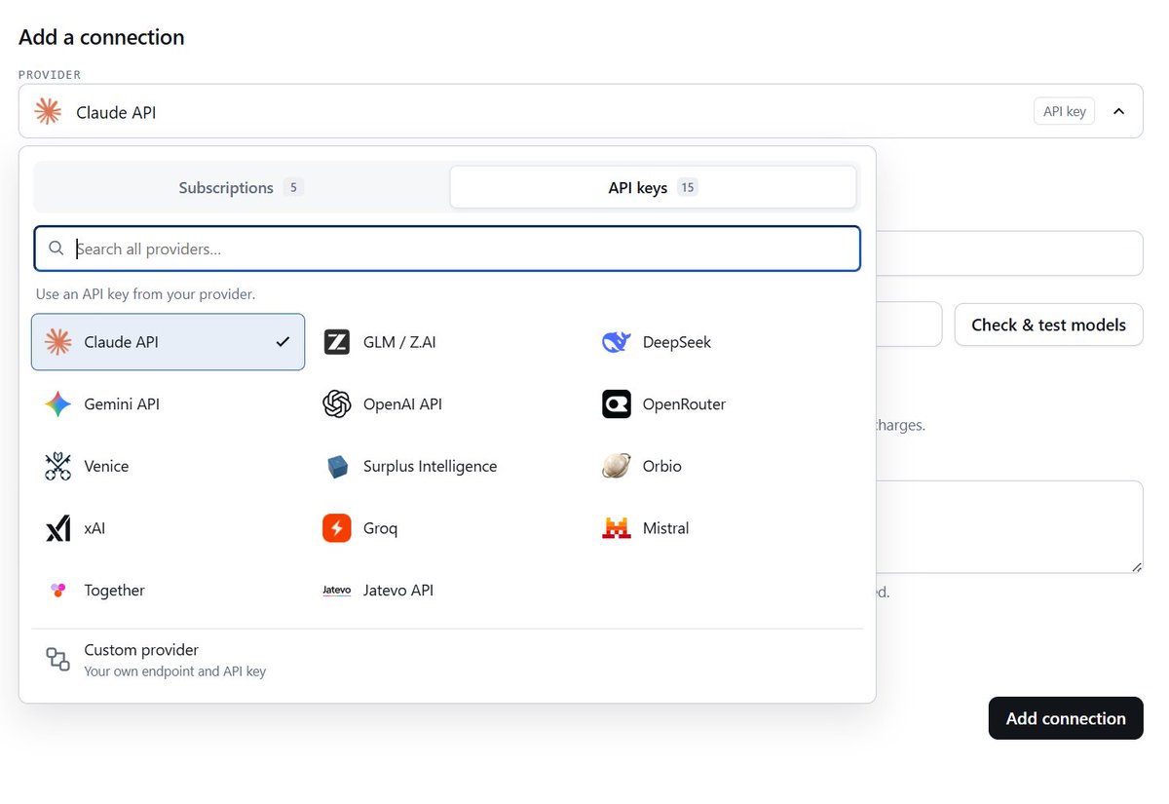Screen dimensions: 1169x804
Task: Click the OpenRouter logo icon
Action: tap(617, 404)
